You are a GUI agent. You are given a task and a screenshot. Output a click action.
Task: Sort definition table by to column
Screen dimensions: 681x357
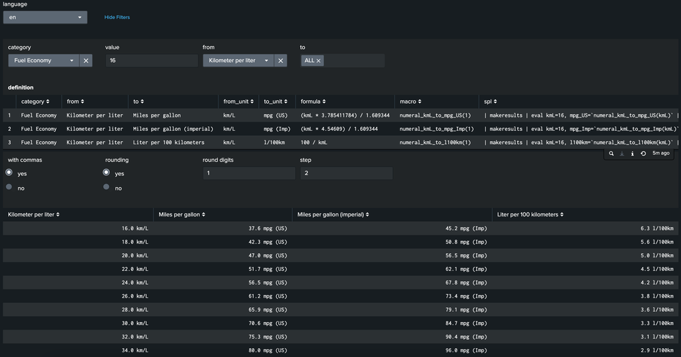tap(138, 101)
